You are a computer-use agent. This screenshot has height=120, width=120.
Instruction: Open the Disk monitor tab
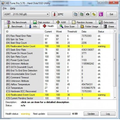42,22
